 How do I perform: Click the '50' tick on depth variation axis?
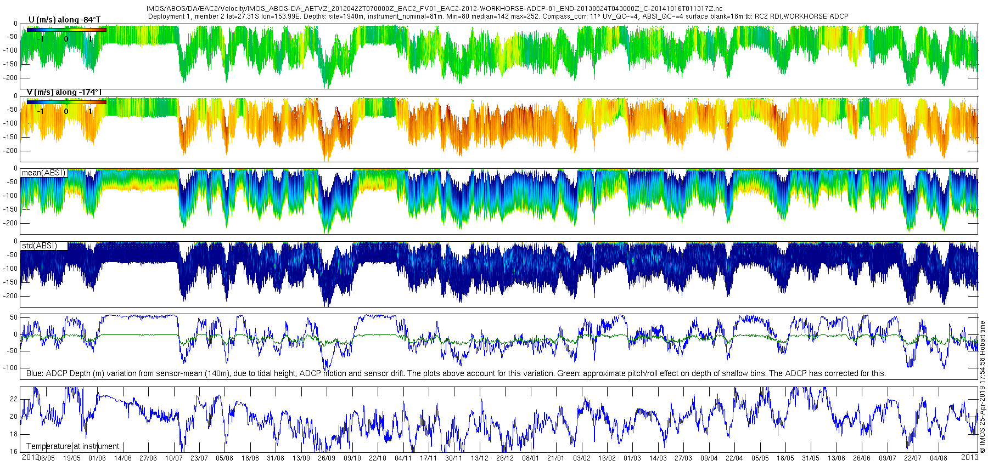click(x=14, y=317)
